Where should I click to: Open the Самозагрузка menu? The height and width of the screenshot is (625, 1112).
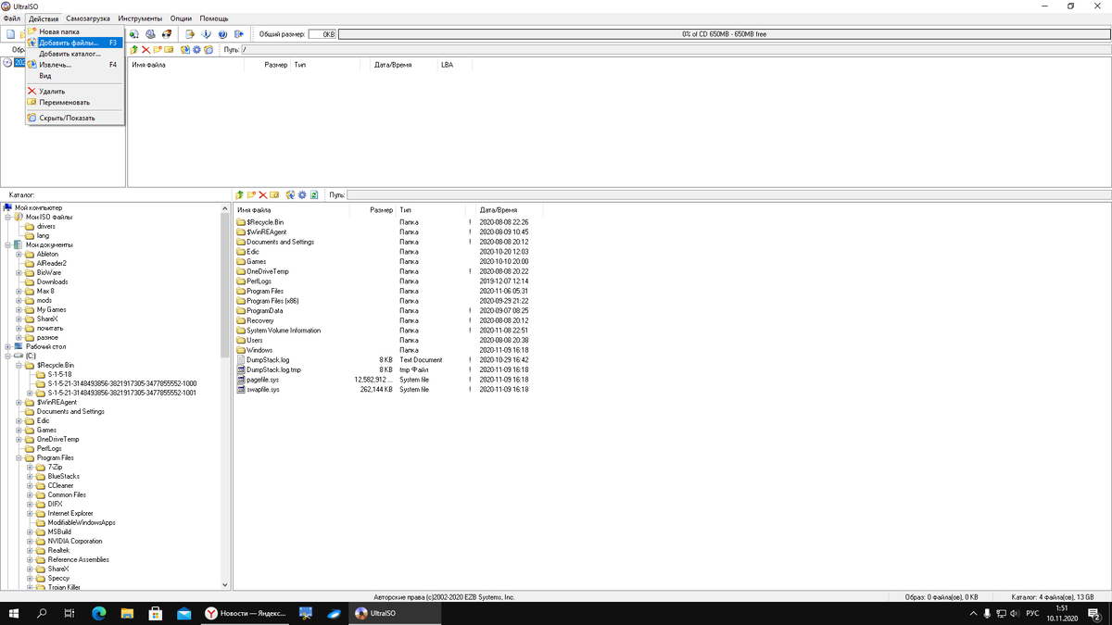coord(88,19)
